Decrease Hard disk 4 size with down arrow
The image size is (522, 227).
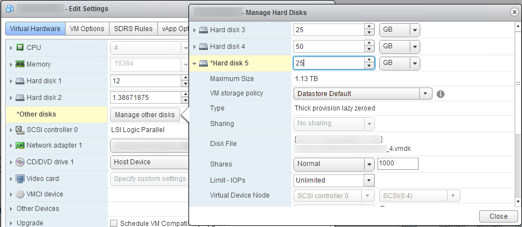click(369, 49)
